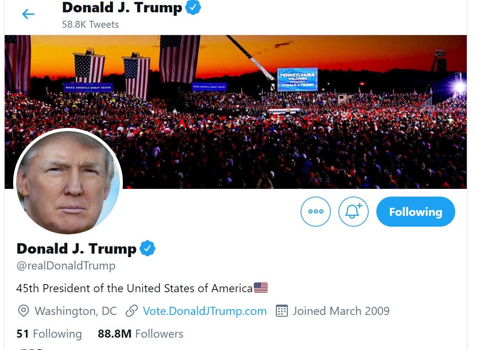View the 88.8M Followers list
The width and height of the screenshot is (478, 350).
140,334
